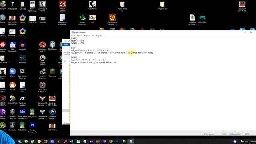Open the Forged Alliance game icon
The height and width of the screenshot is (144, 256).
pyautogui.click(x=42, y=60)
